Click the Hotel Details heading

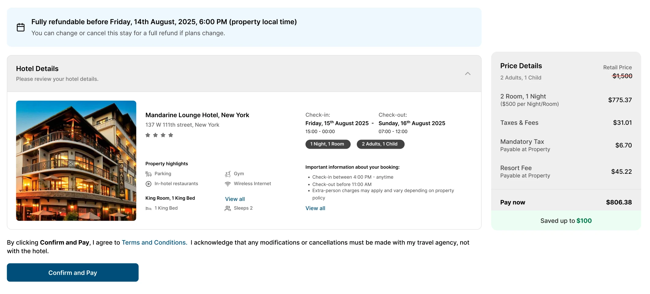(37, 69)
